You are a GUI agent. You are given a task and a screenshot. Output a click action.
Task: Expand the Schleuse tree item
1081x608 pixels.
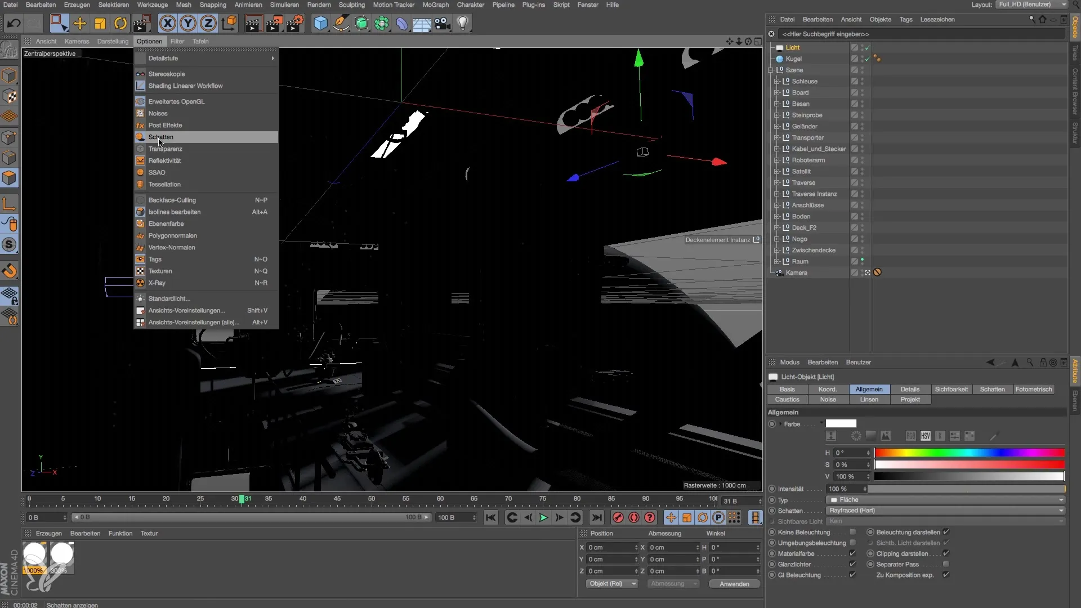click(x=777, y=82)
